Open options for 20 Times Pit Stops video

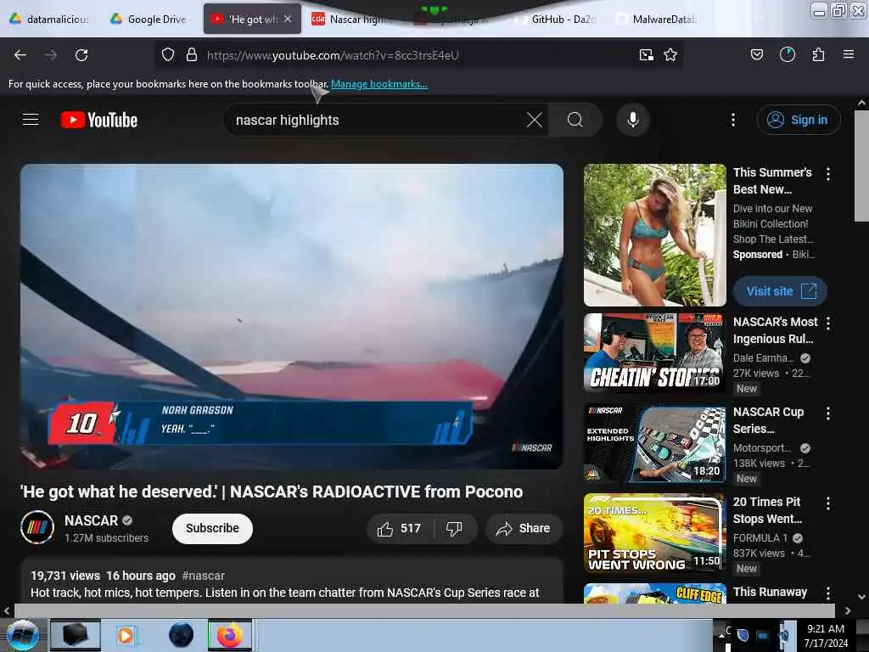pos(828,503)
